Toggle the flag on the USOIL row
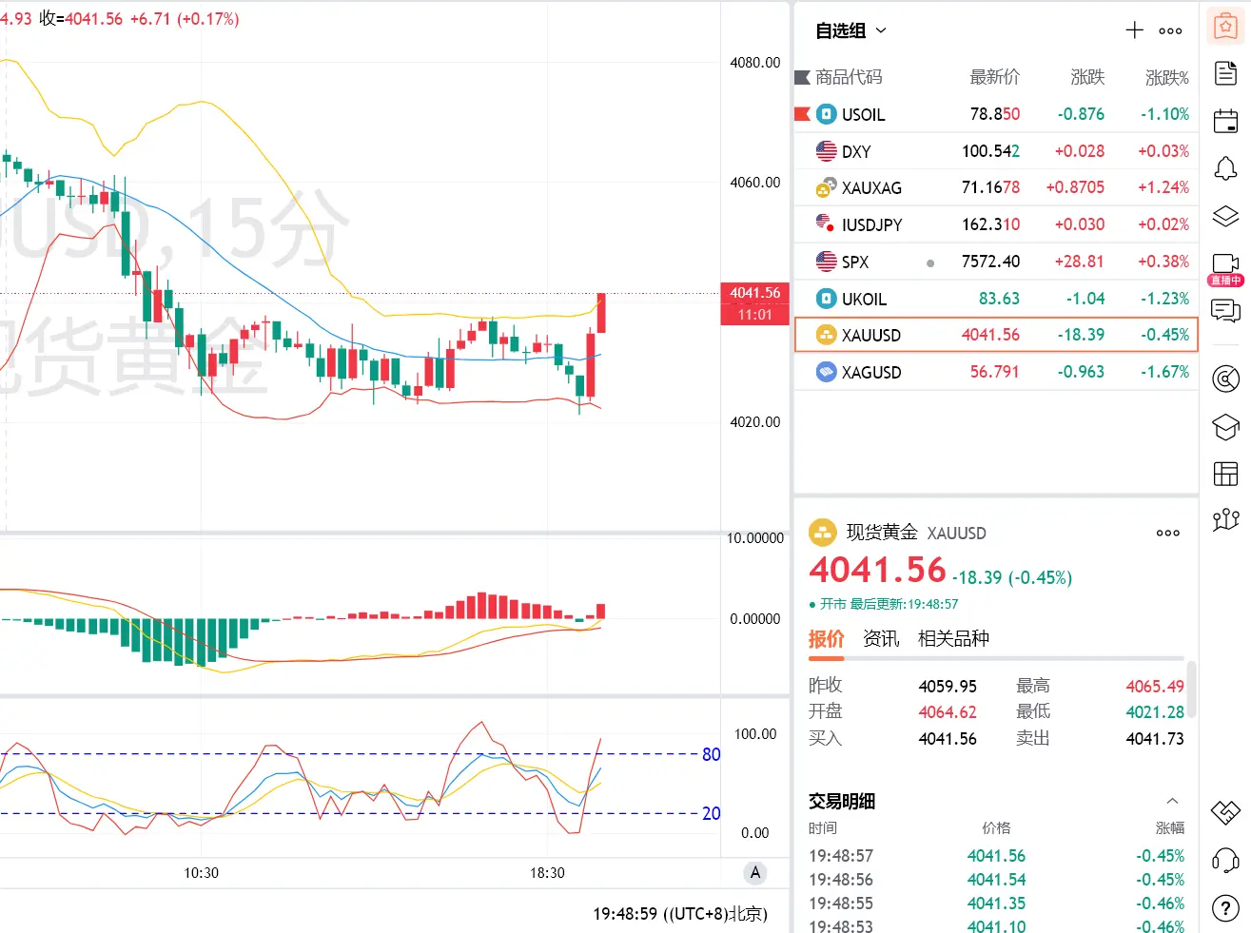Viewport: 1251px width, 933px height. (802, 114)
